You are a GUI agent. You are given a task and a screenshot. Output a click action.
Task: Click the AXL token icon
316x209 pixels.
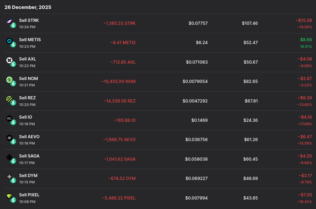coord(10,60)
